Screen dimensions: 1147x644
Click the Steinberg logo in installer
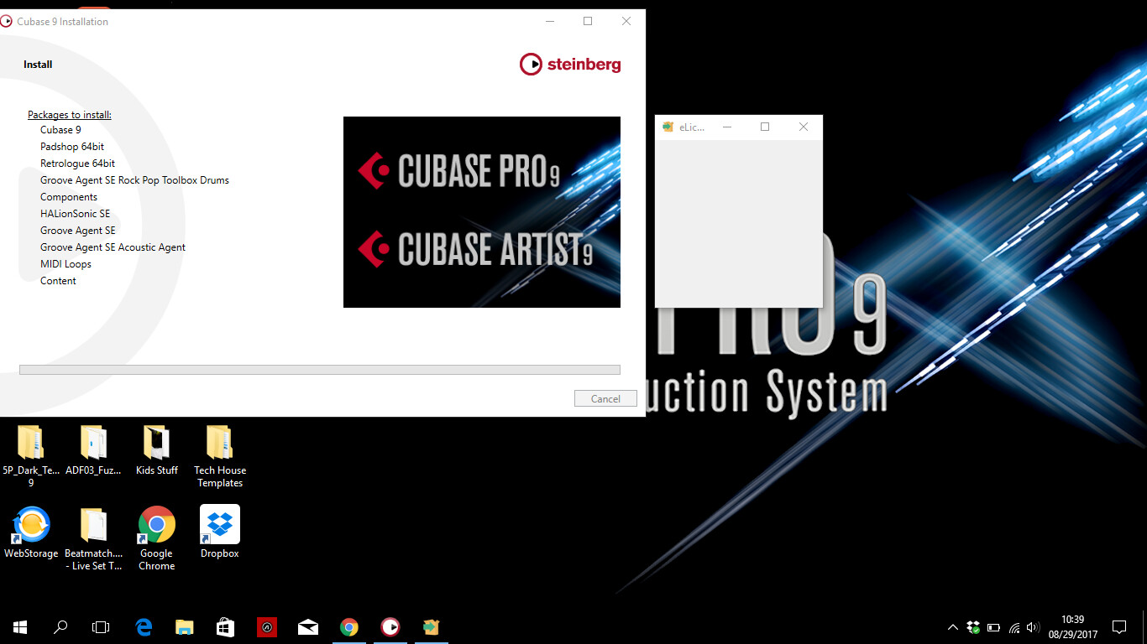tap(570, 64)
